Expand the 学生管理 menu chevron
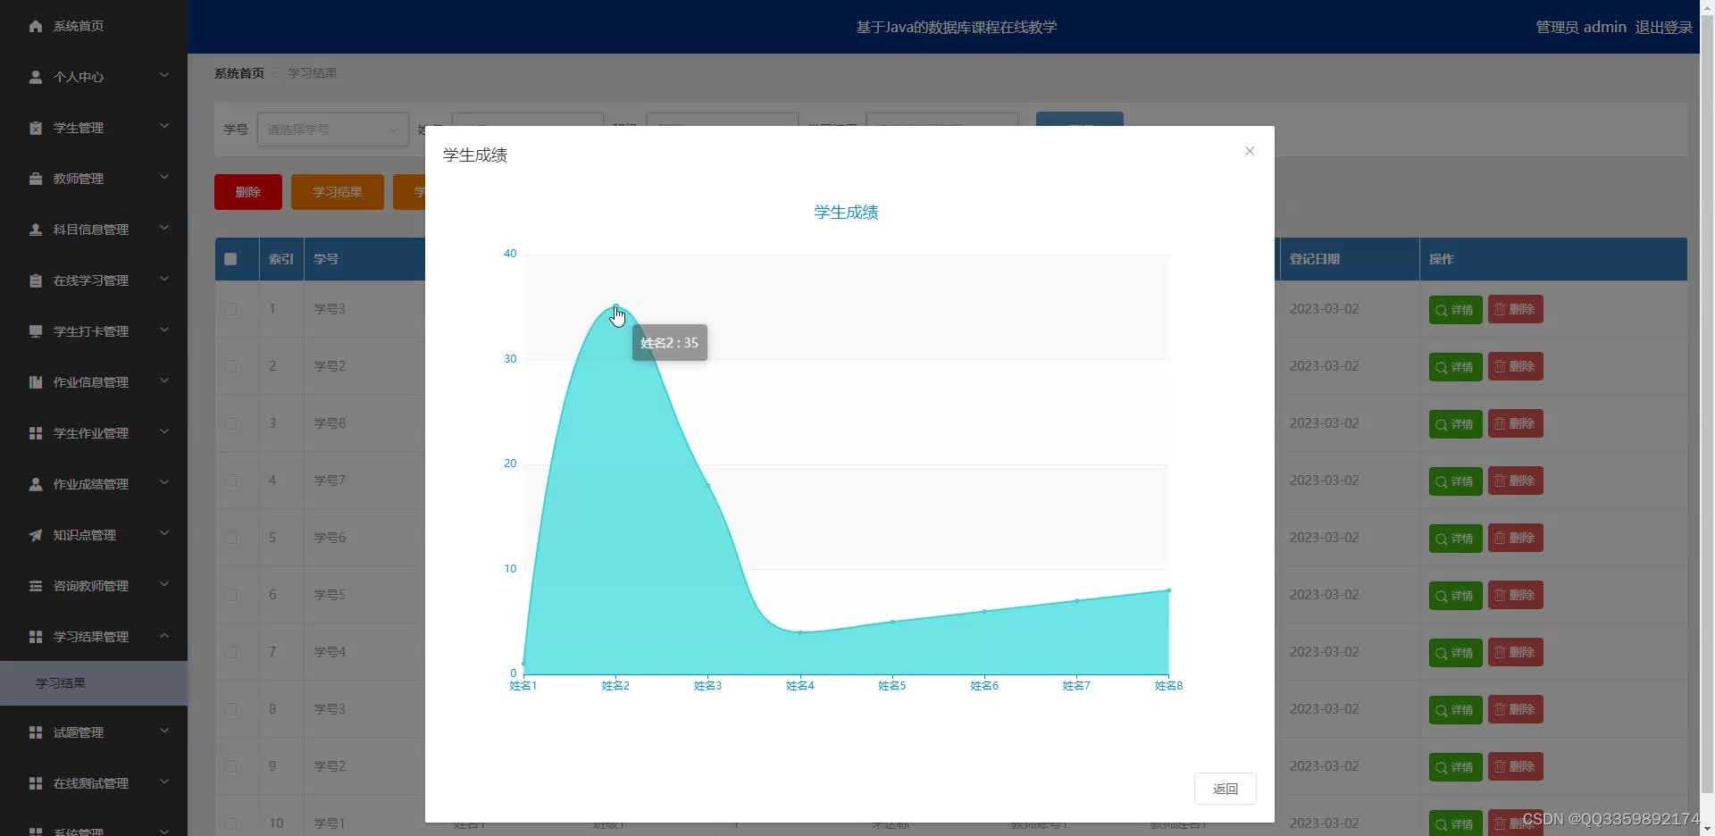The image size is (1715, 836). pos(164,127)
